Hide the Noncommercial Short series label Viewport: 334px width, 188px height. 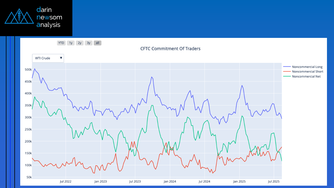(x=308, y=72)
